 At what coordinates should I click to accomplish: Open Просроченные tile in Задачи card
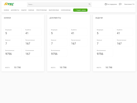[x=124, y=42]
